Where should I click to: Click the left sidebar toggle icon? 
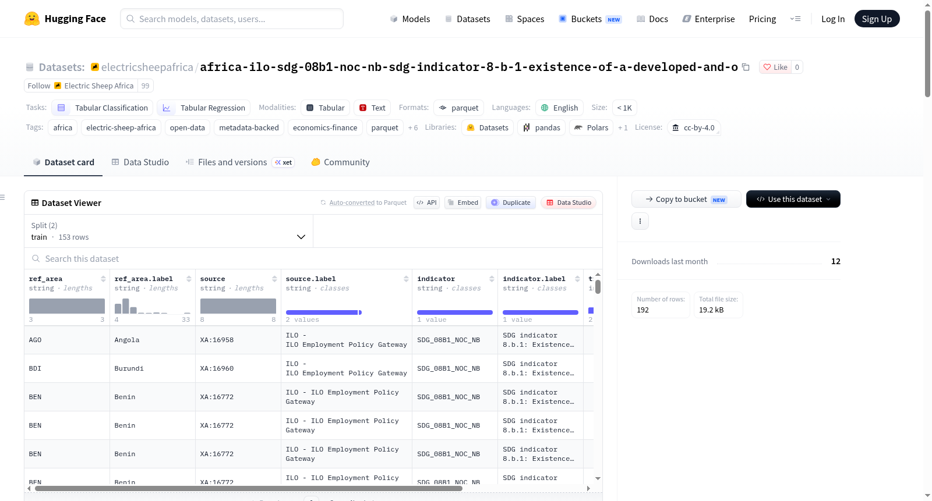pos(2,197)
